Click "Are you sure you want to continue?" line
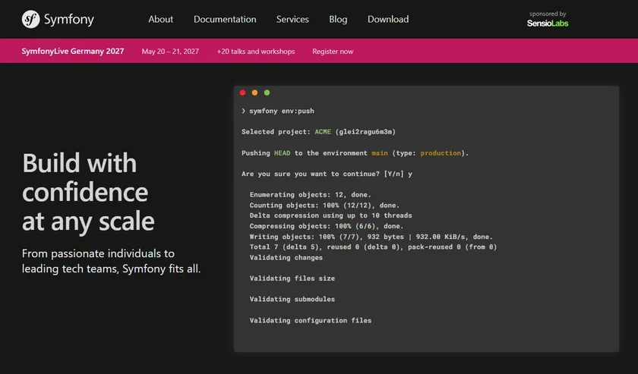The image size is (638, 374). point(327,174)
